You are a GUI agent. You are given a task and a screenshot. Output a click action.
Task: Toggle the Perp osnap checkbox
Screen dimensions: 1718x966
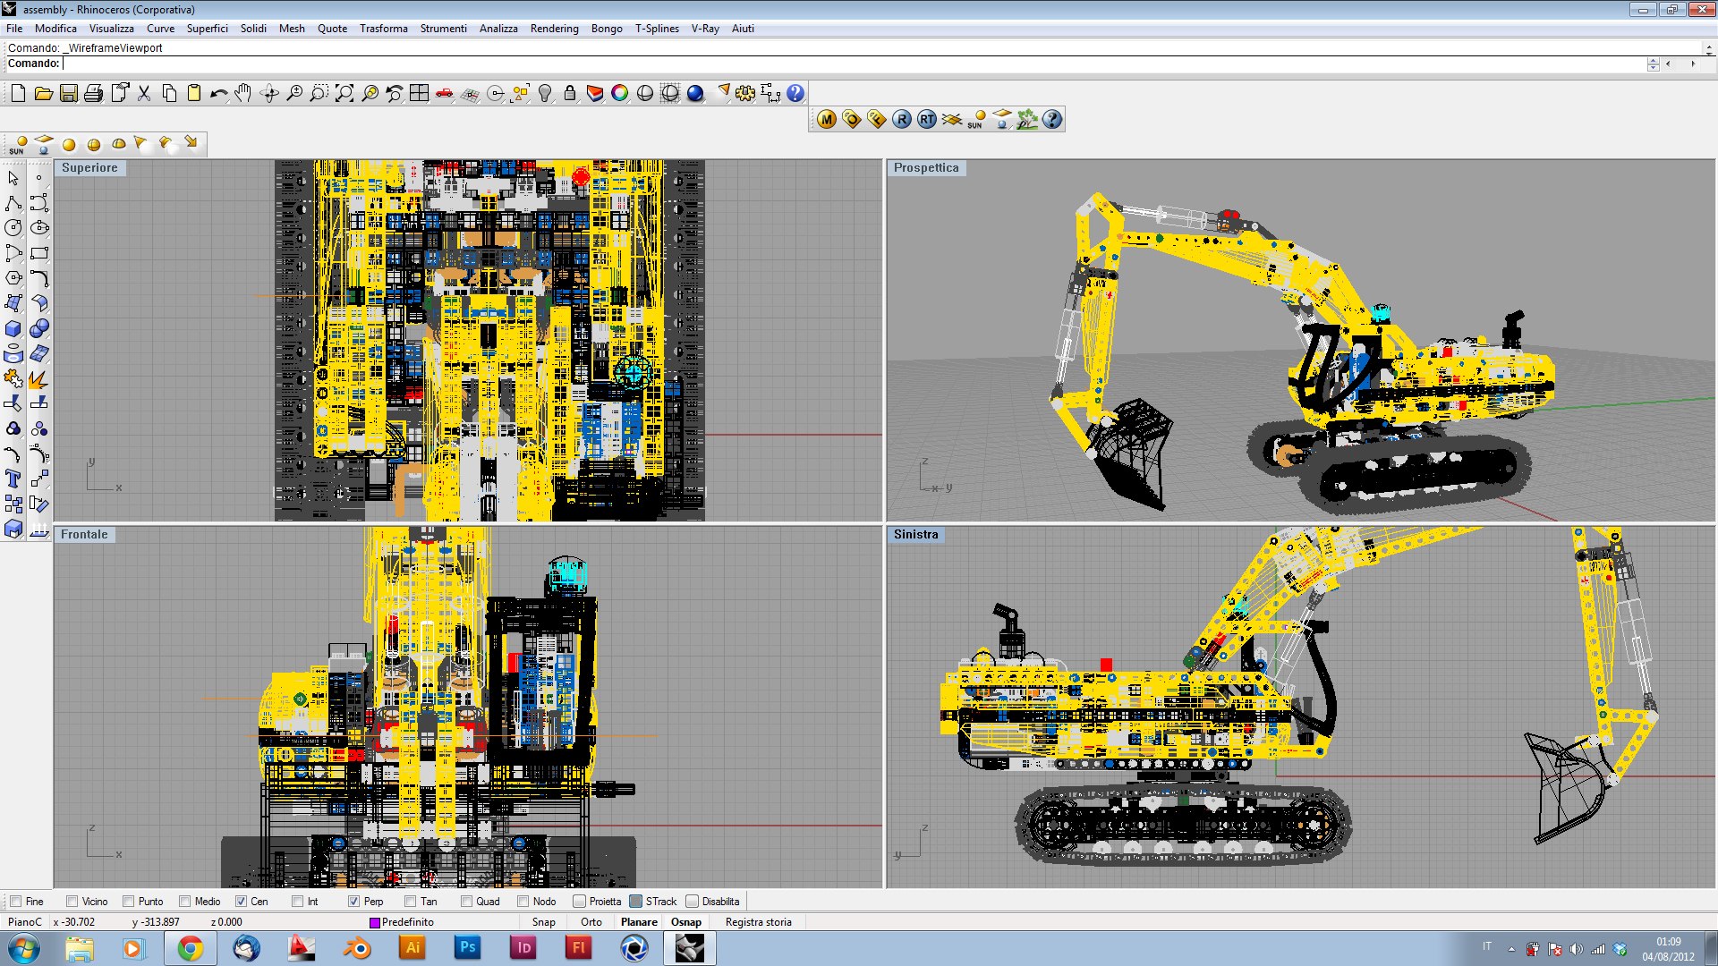coord(354,902)
